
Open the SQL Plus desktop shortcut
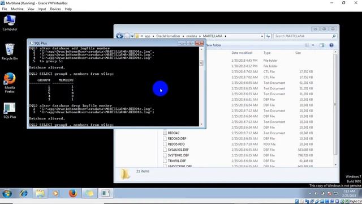(10, 110)
